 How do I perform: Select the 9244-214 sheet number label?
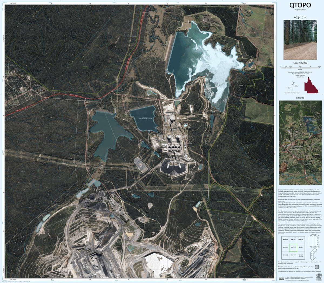coord(300,18)
